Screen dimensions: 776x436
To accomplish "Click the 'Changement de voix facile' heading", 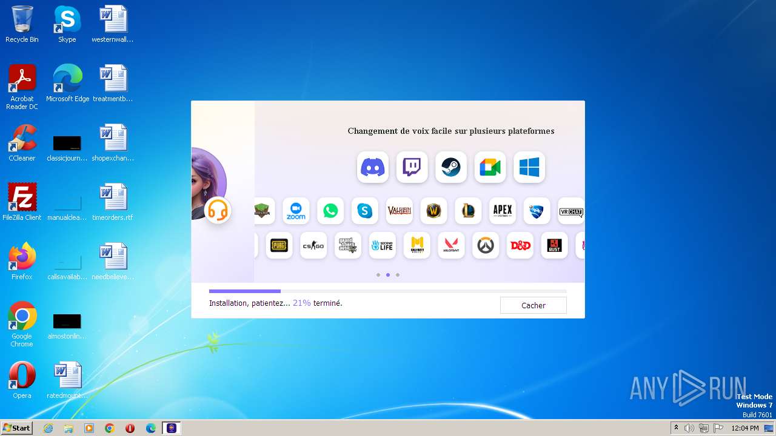I will click(451, 131).
